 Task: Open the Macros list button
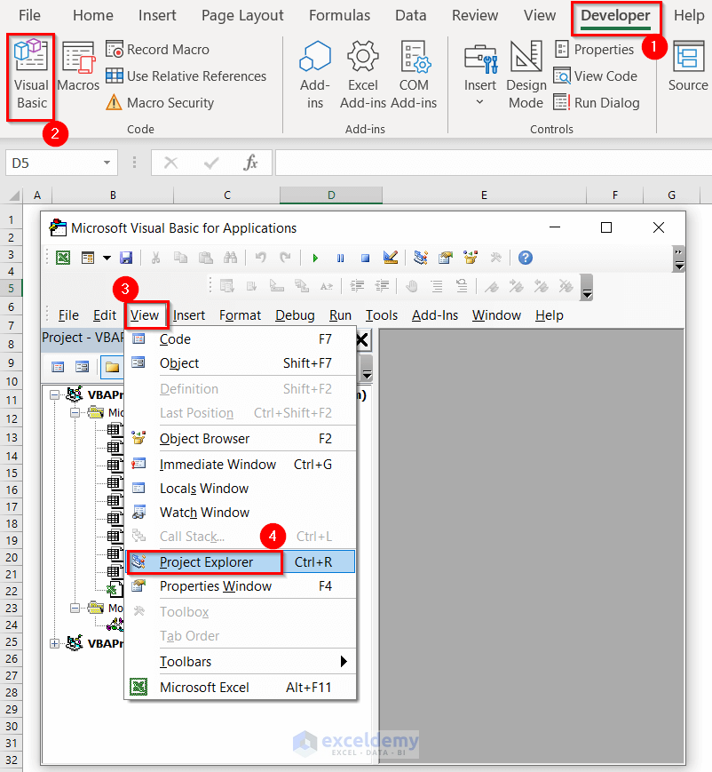pyautogui.click(x=78, y=68)
